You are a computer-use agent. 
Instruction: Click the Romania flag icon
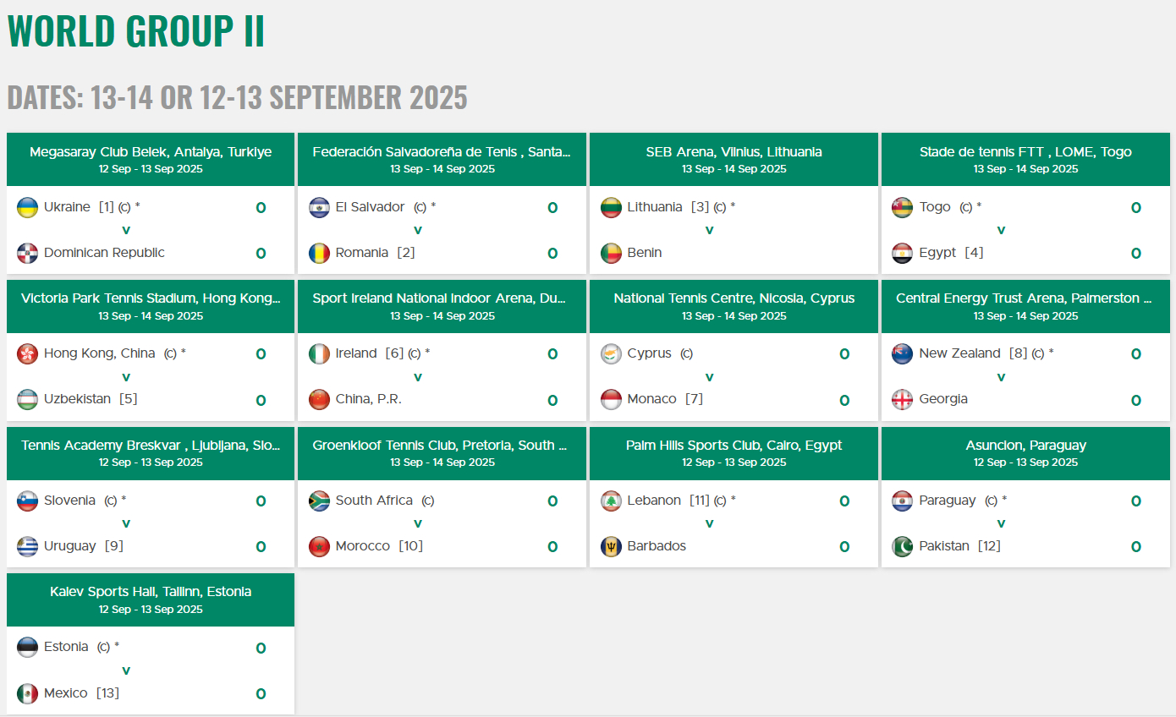click(319, 253)
